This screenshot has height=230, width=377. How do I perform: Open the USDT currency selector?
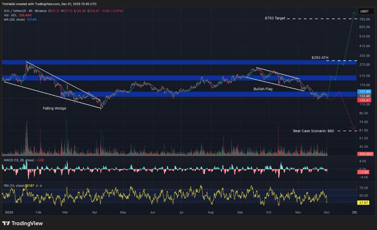tap(364, 11)
